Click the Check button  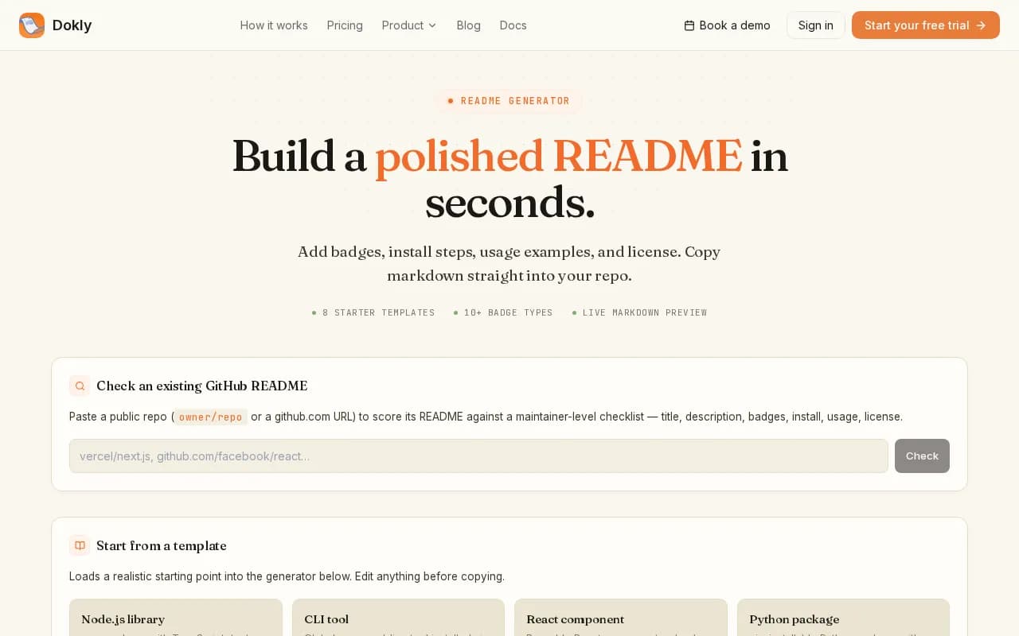pos(922,456)
